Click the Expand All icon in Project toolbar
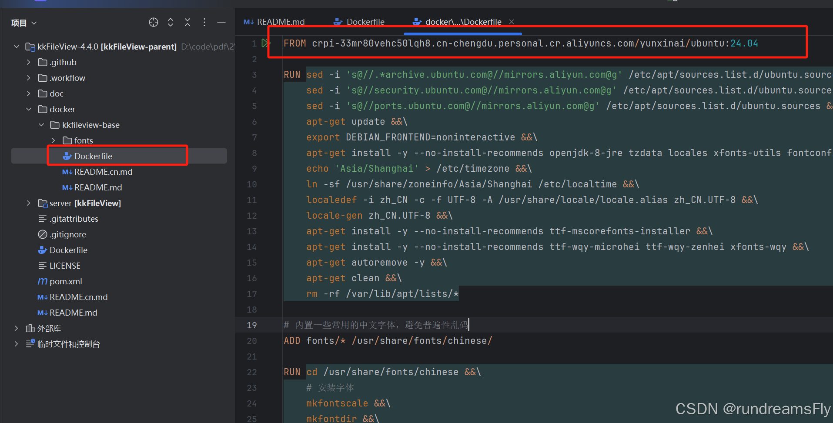The image size is (833, 423). pos(170,22)
